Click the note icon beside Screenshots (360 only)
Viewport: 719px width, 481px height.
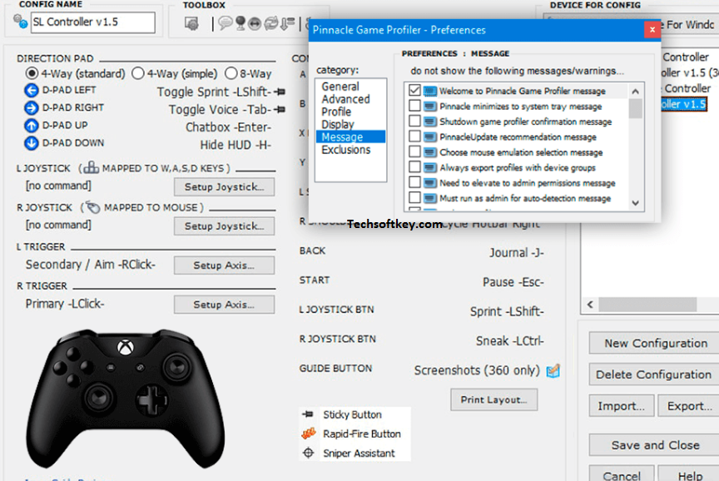point(553,370)
